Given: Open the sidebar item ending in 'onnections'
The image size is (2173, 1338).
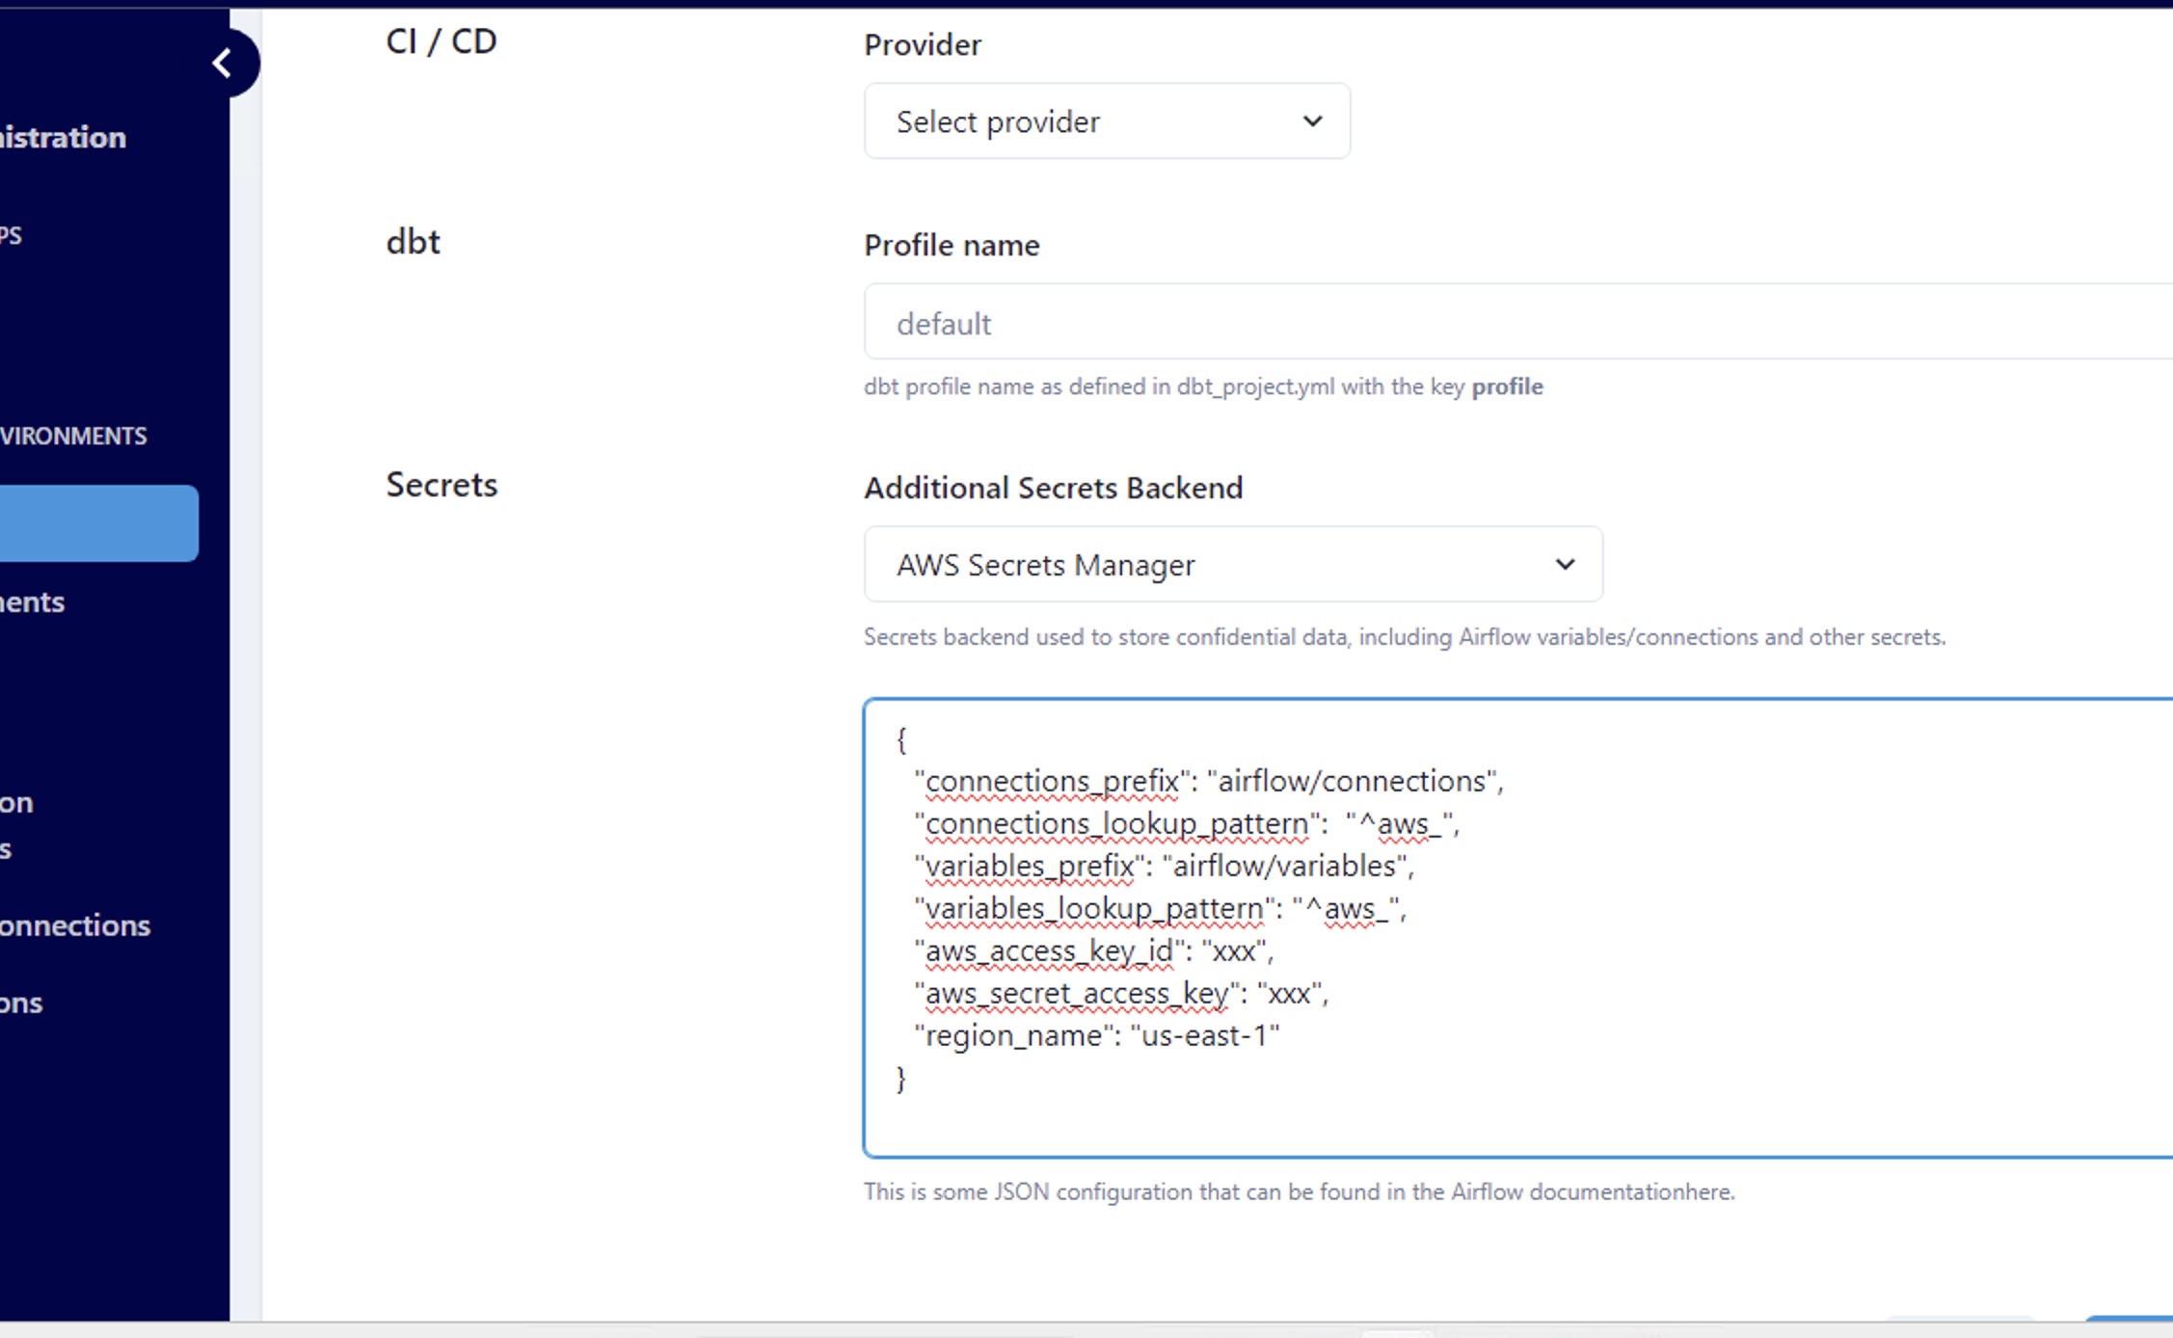Looking at the screenshot, I should click(75, 925).
